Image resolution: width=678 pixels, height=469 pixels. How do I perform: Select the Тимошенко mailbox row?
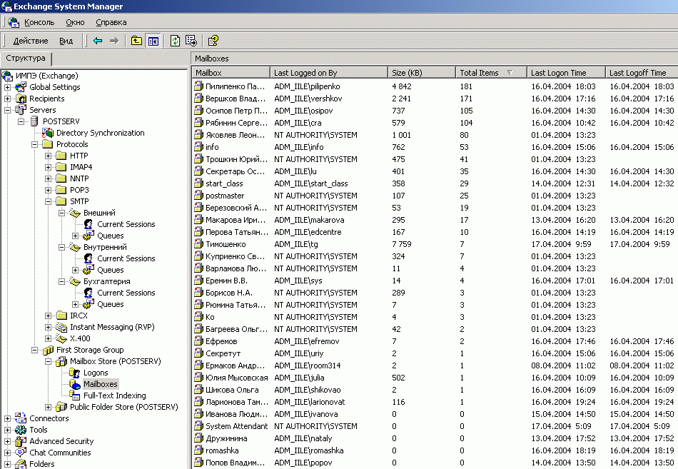tap(435, 244)
